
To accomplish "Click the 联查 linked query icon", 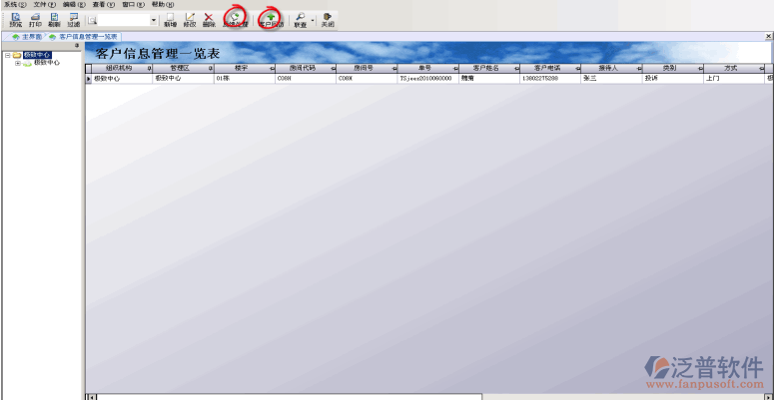I will (301, 20).
